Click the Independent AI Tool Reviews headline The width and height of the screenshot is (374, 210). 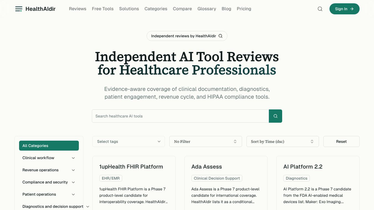187,63
